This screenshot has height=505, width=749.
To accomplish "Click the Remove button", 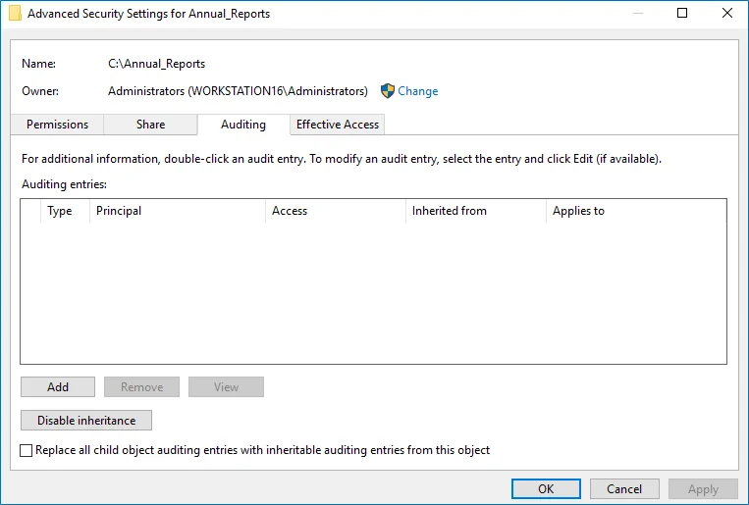I will [x=142, y=386].
